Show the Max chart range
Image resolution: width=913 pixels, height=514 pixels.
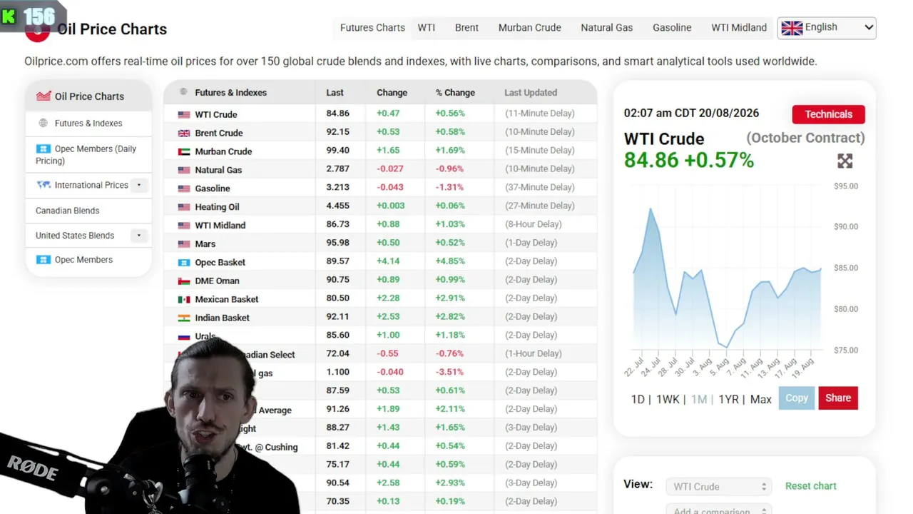[x=761, y=399]
